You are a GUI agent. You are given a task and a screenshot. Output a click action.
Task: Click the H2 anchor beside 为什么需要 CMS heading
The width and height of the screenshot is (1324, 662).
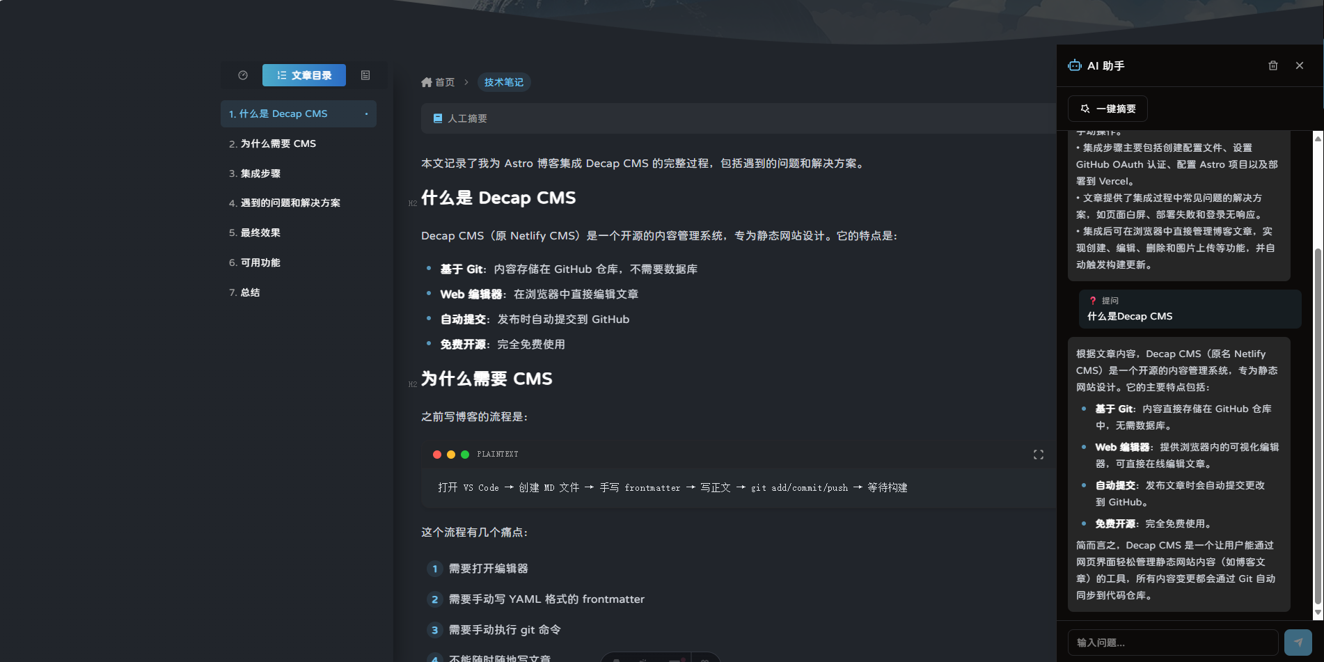(x=413, y=384)
